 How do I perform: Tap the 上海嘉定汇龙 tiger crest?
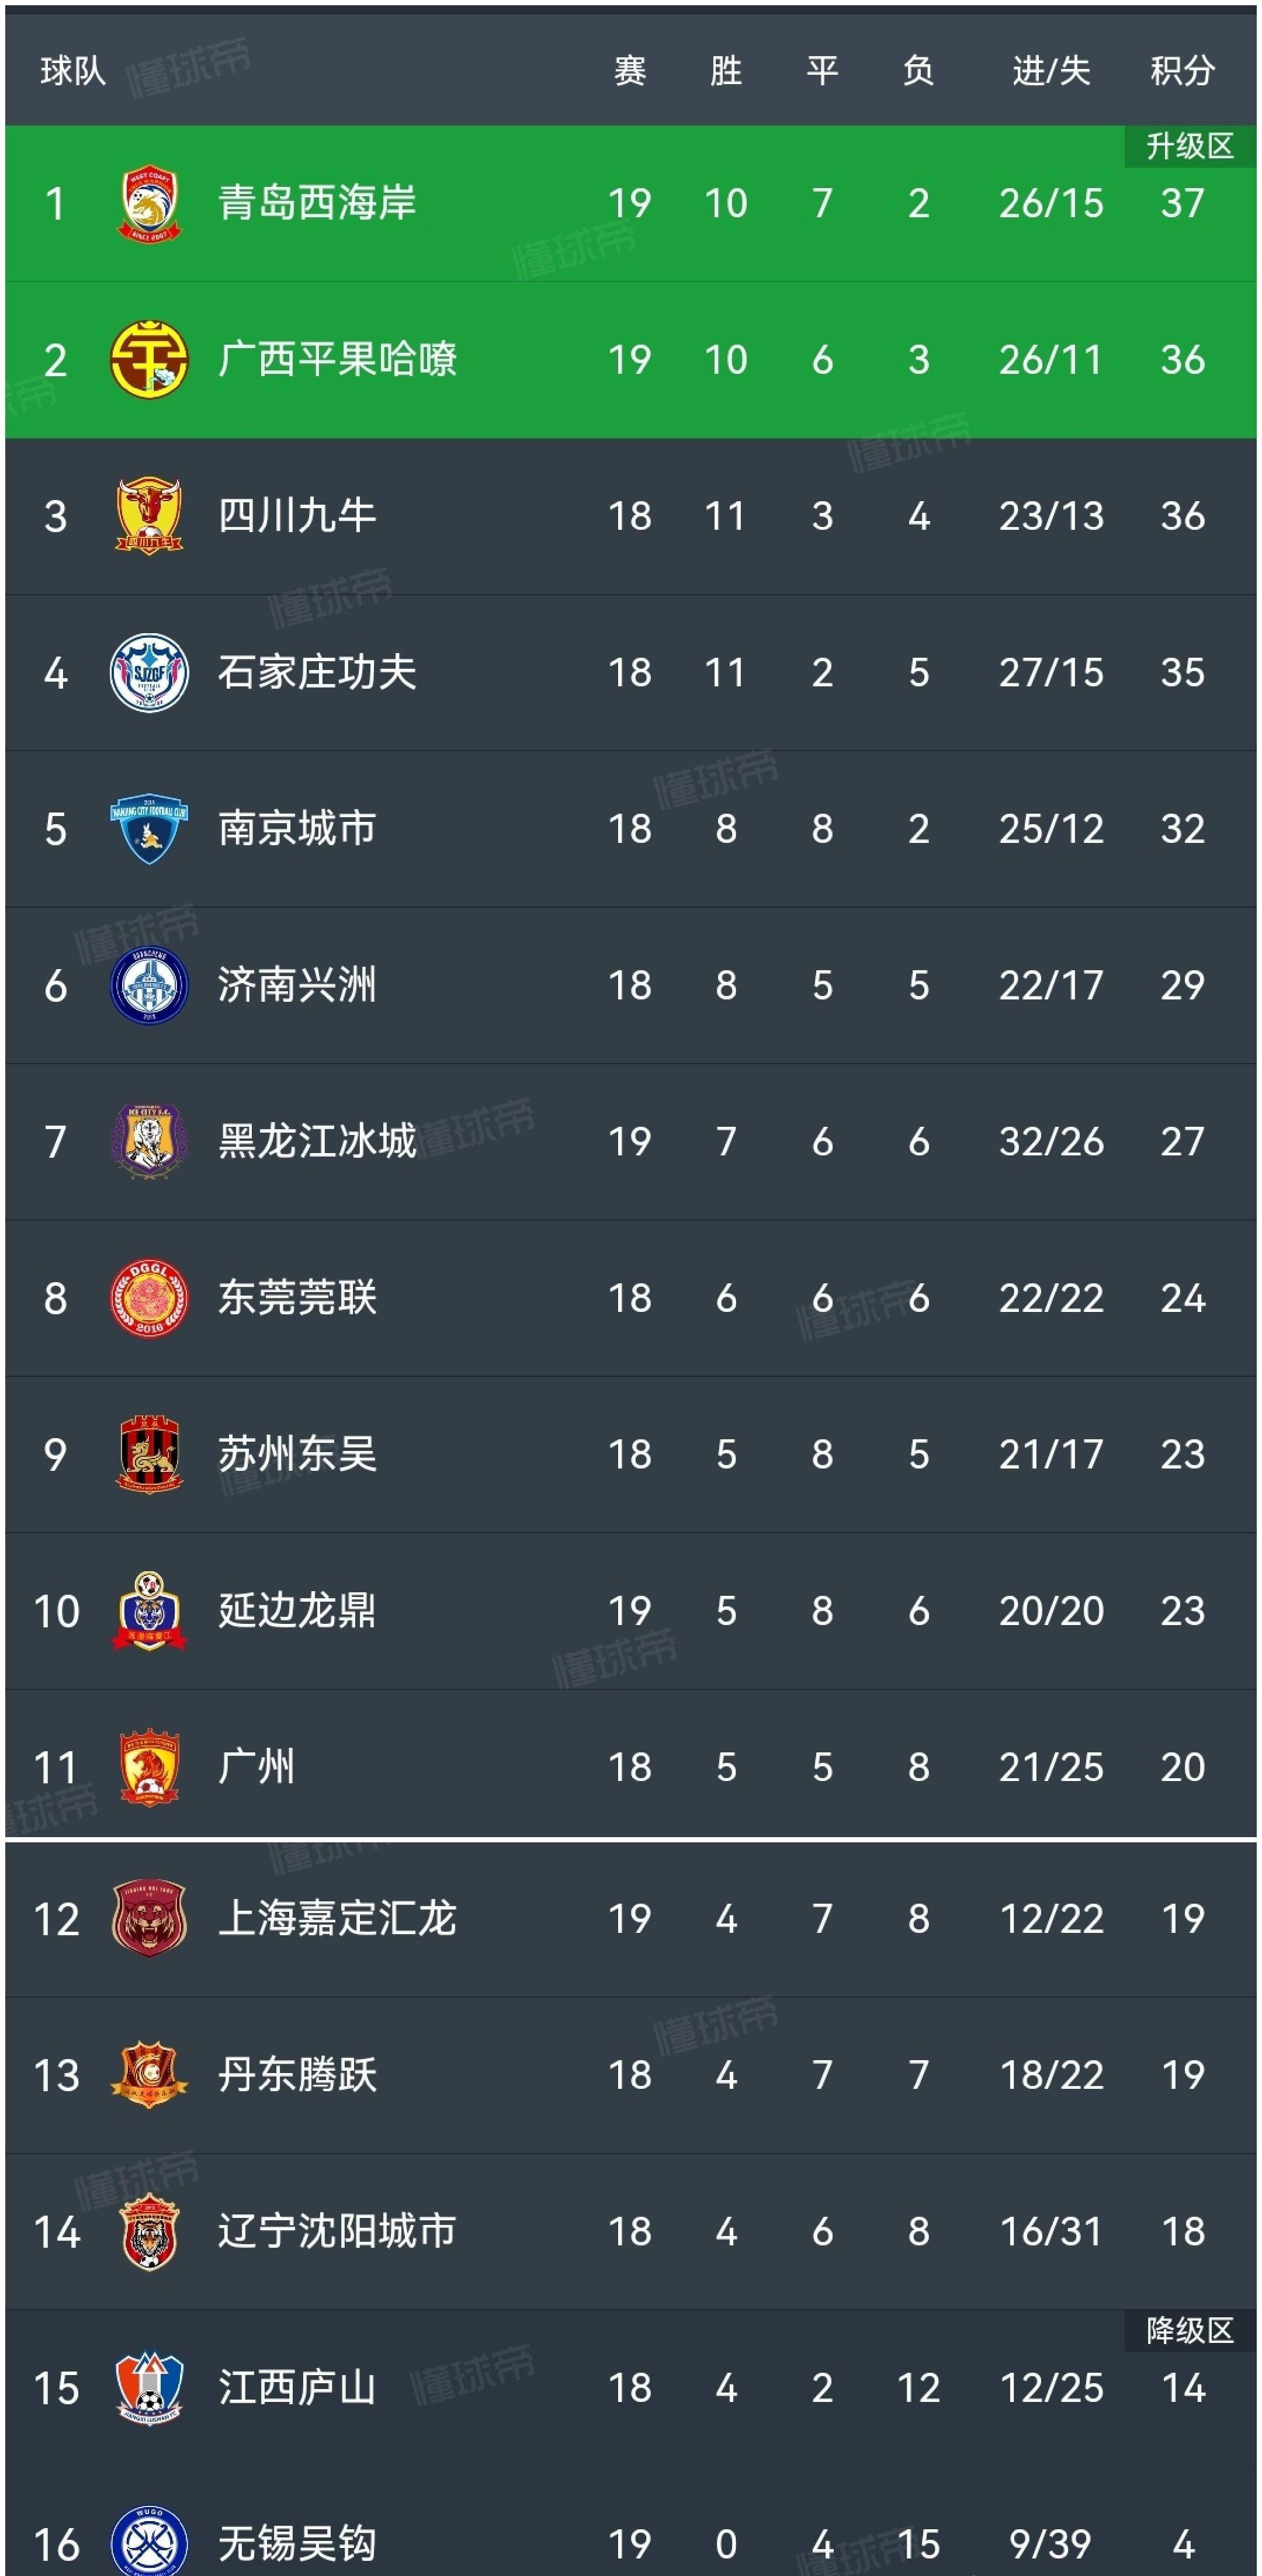point(149,1918)
